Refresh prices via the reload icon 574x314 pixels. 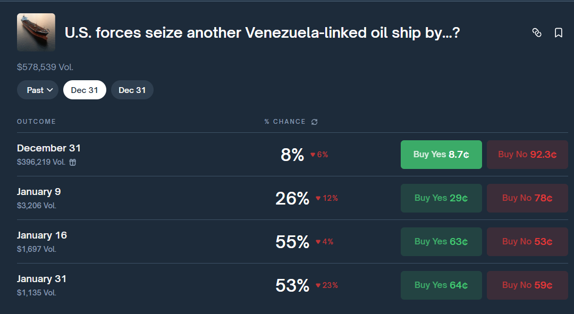(314, 121)
